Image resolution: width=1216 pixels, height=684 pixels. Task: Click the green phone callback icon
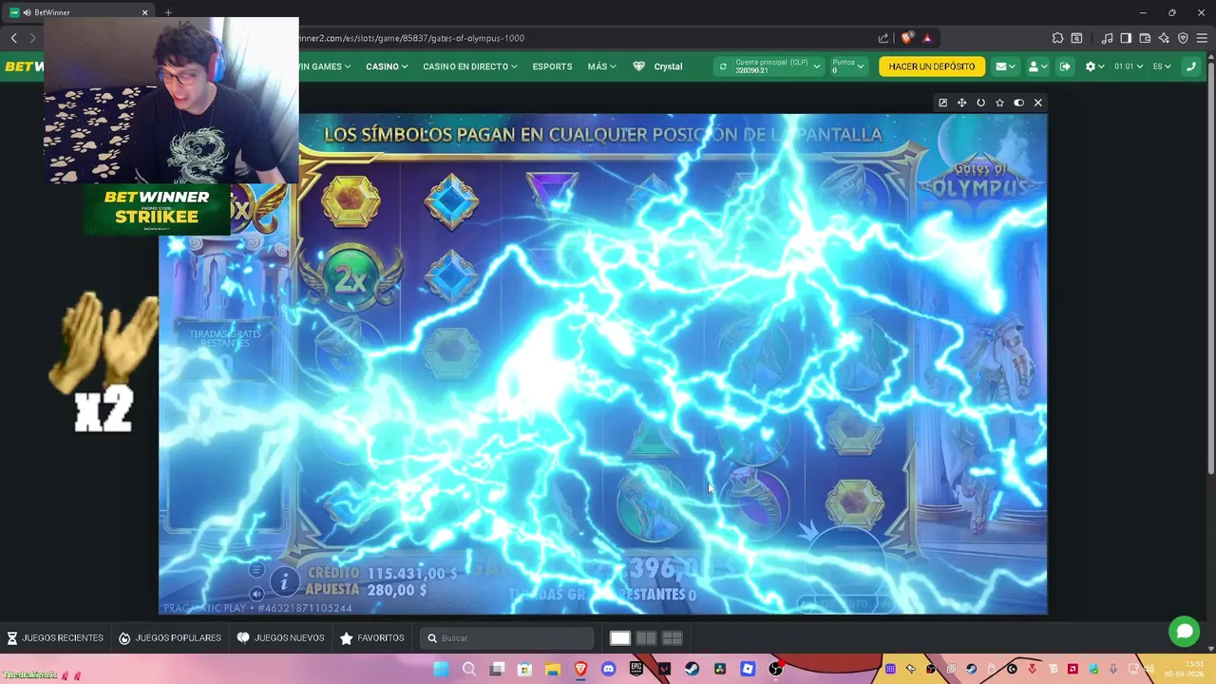[1191, 66]
